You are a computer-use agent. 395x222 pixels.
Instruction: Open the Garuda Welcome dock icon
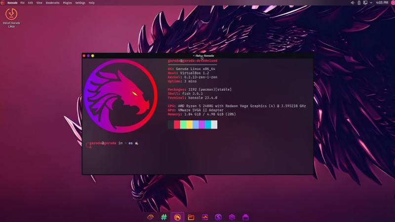(151, 217)
